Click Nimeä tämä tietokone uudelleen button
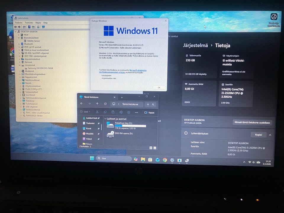The height and width of the screenshot is (213, 284). point(252,122)
